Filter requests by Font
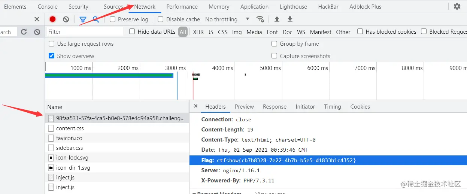This screenshot has width=467, height=194. click(272, 32)
